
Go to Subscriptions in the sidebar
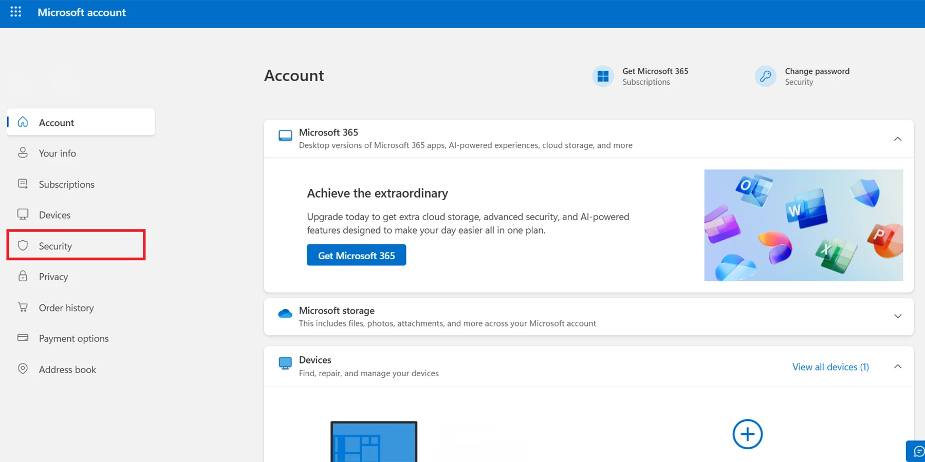[x=81, y=184]
